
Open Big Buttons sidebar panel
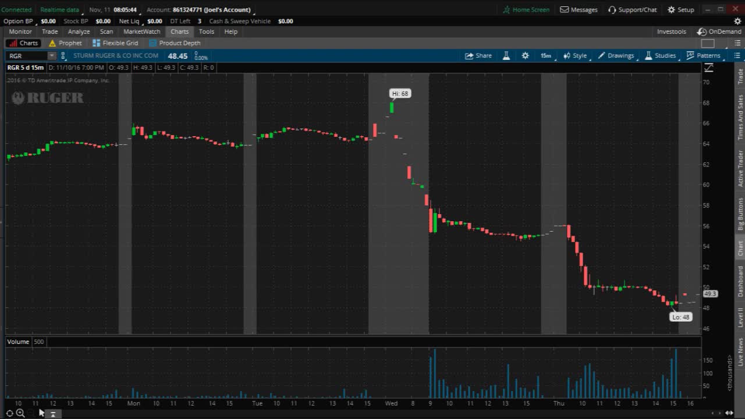(740, 214)
